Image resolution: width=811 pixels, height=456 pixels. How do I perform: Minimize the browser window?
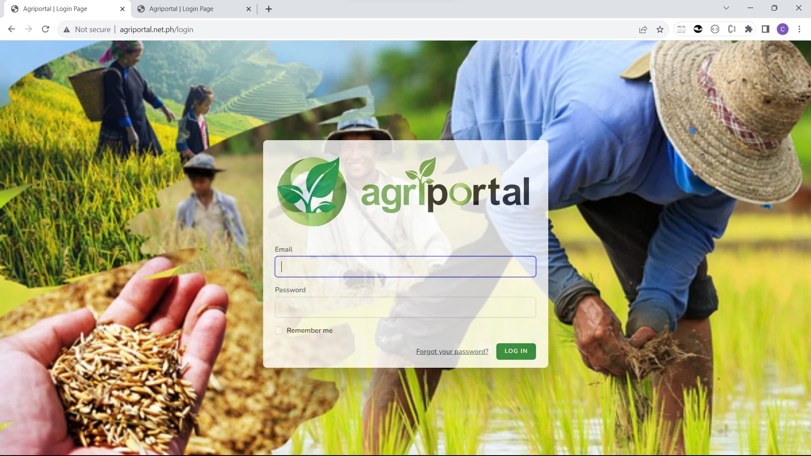750,8
